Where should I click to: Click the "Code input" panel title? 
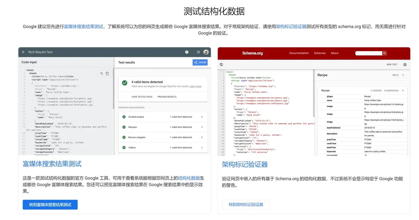tap(29, 62)
